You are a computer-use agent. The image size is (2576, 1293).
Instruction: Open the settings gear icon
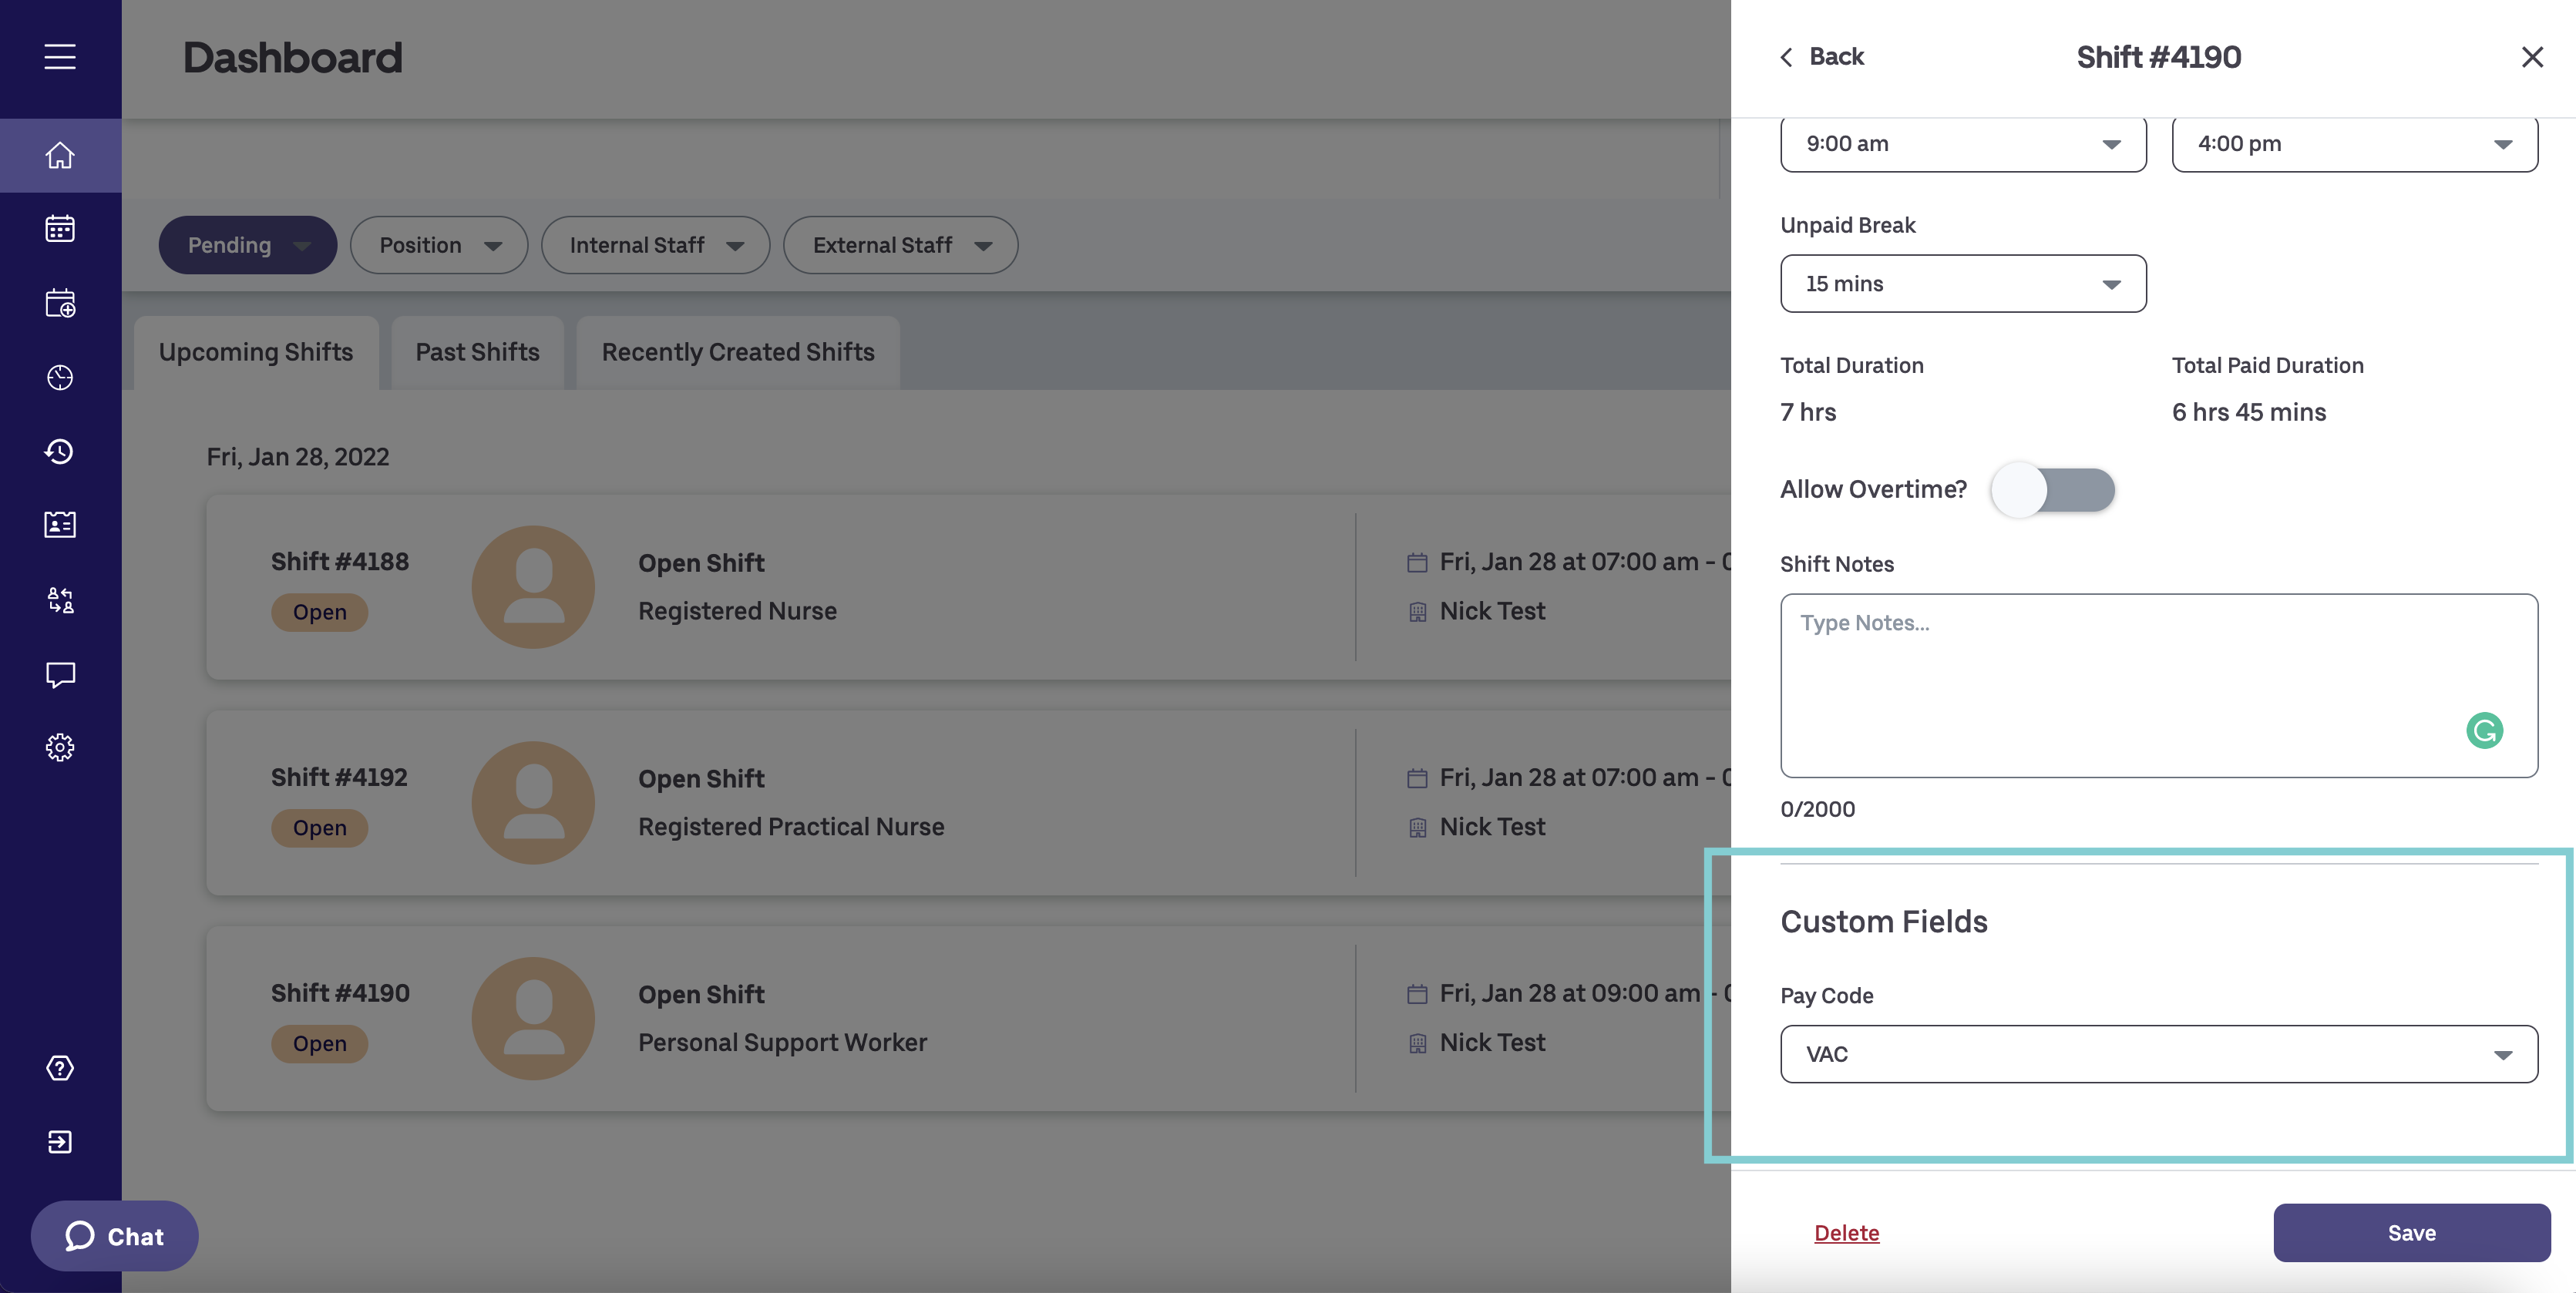(60, 747)
